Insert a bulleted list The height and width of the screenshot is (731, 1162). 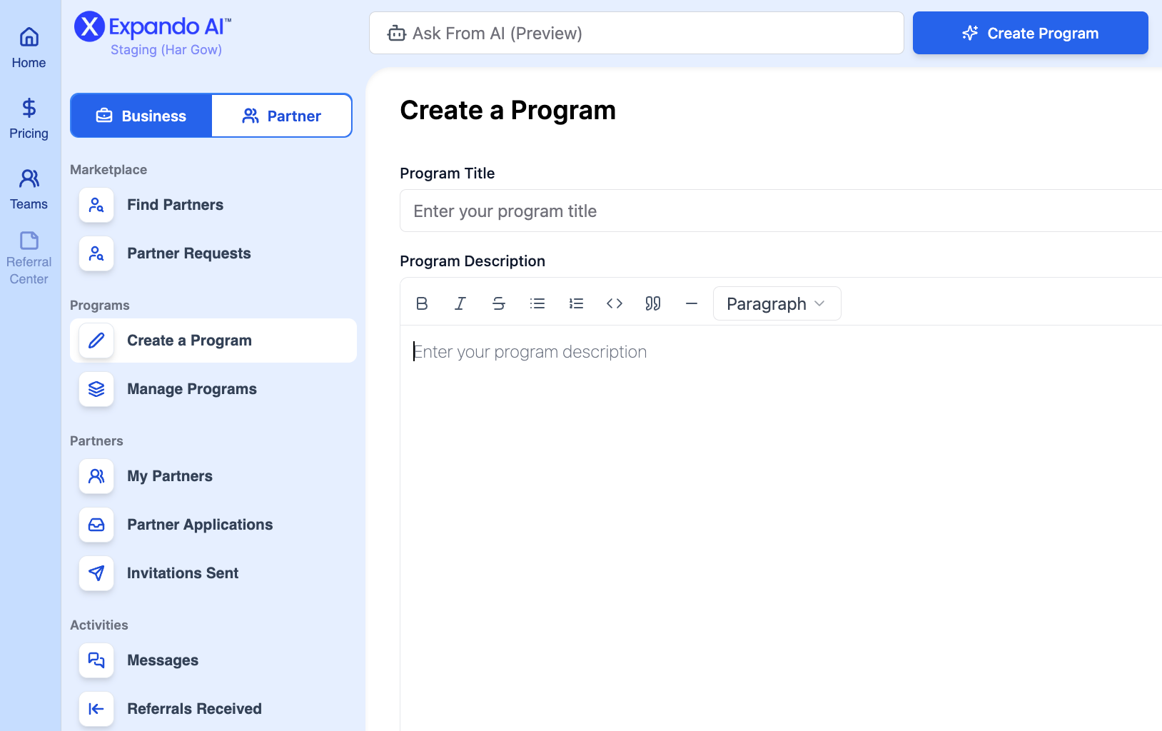[x=537, y=303]
